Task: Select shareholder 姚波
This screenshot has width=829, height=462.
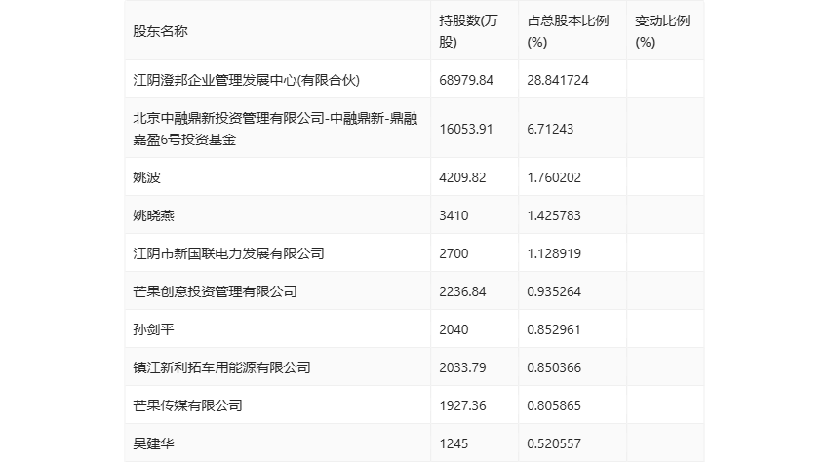Action: pos(146,177)
